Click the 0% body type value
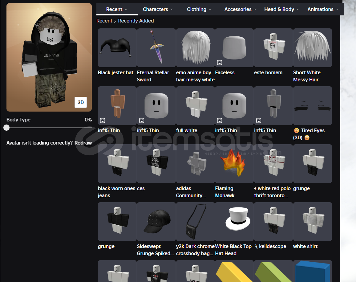This screenshot has width=356, height=282. 88,120
